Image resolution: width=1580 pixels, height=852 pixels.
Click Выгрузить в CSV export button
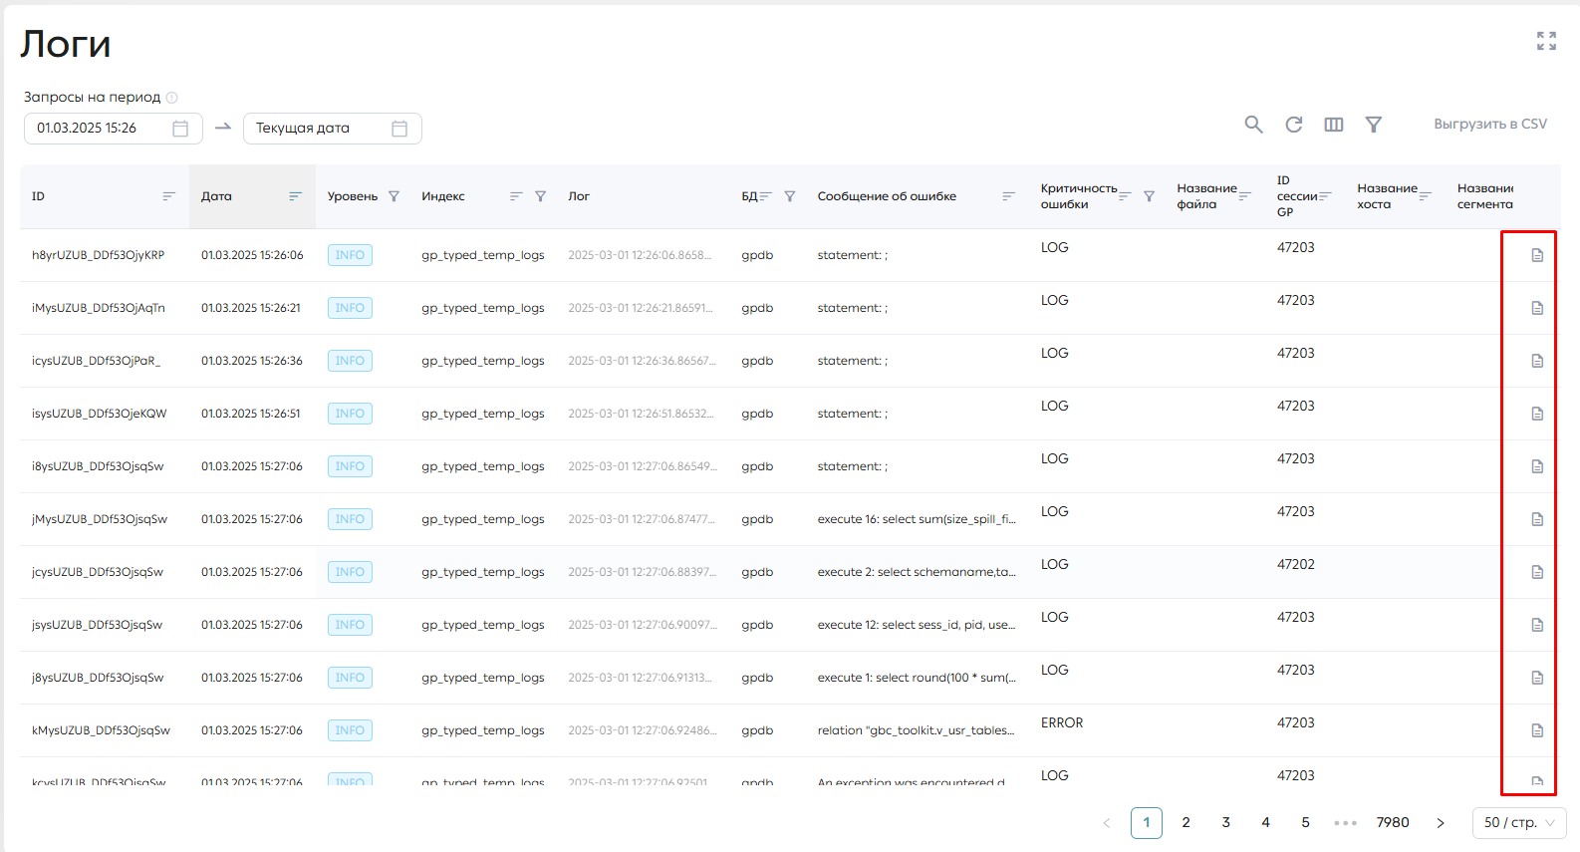[x=1490, y=125]
